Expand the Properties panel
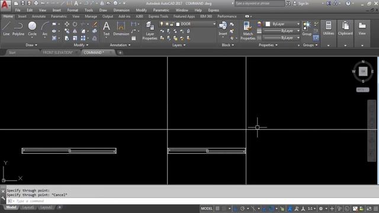Screen dimensions: 379x213 pos(268,45)
